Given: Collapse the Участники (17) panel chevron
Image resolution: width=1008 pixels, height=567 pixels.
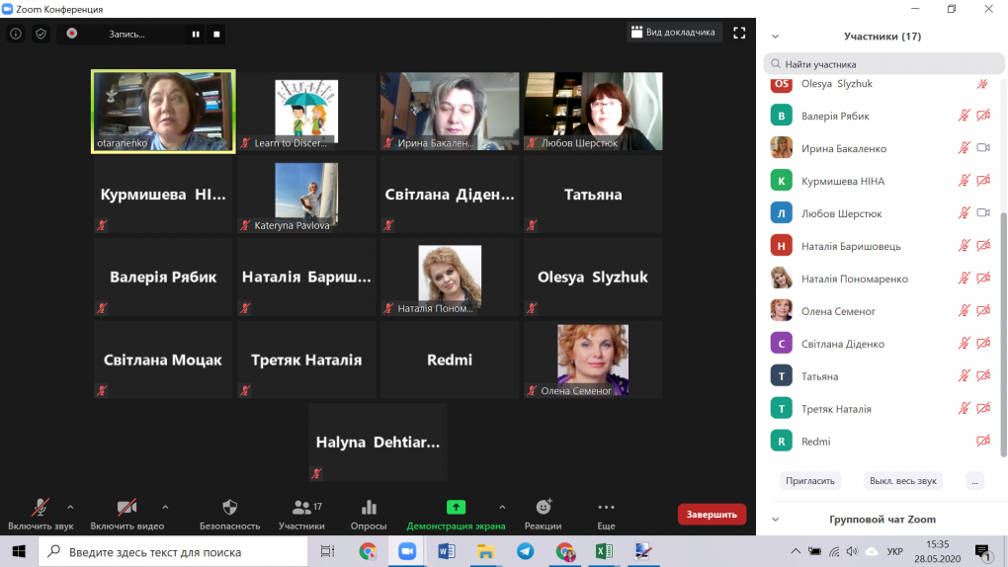Looking at the screenshot, I should click(776, 37).
